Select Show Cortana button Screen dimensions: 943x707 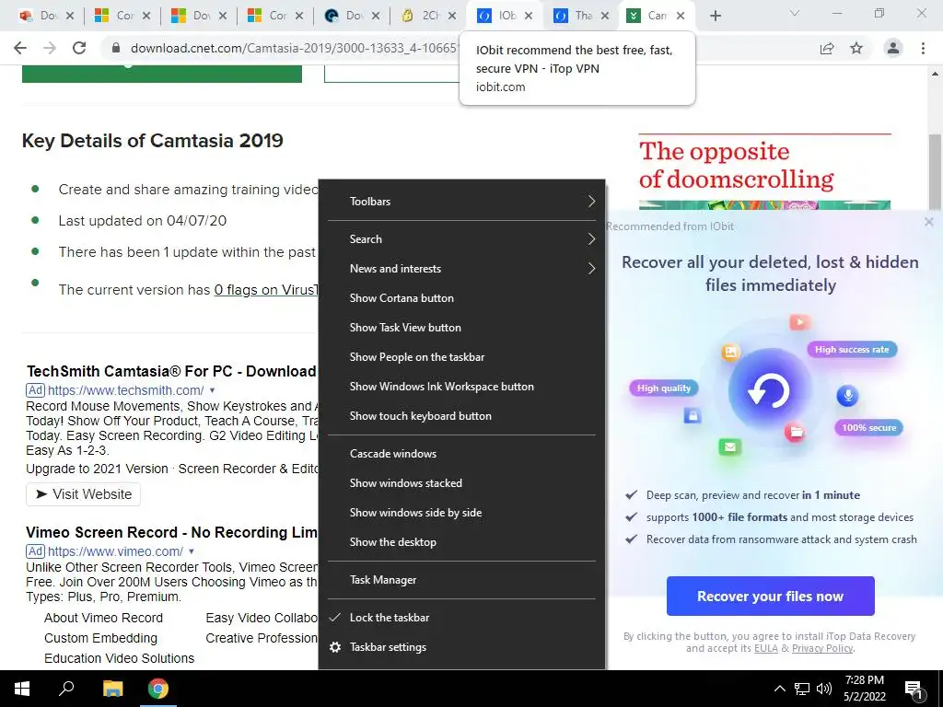click(462, 298)
